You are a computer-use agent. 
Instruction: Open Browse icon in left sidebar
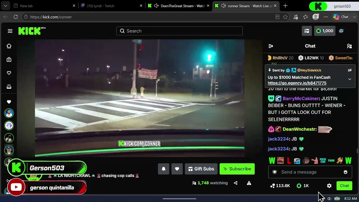pyautogui.click(x=9, y=59)
